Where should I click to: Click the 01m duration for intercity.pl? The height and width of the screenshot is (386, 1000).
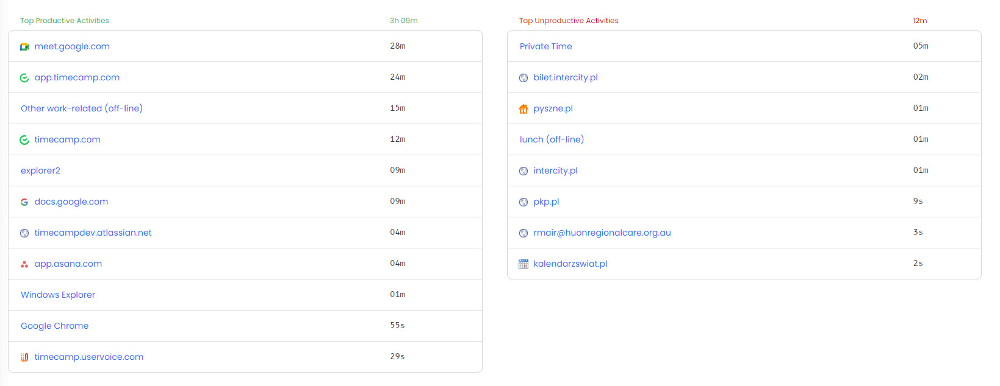(x=921, y=170)
